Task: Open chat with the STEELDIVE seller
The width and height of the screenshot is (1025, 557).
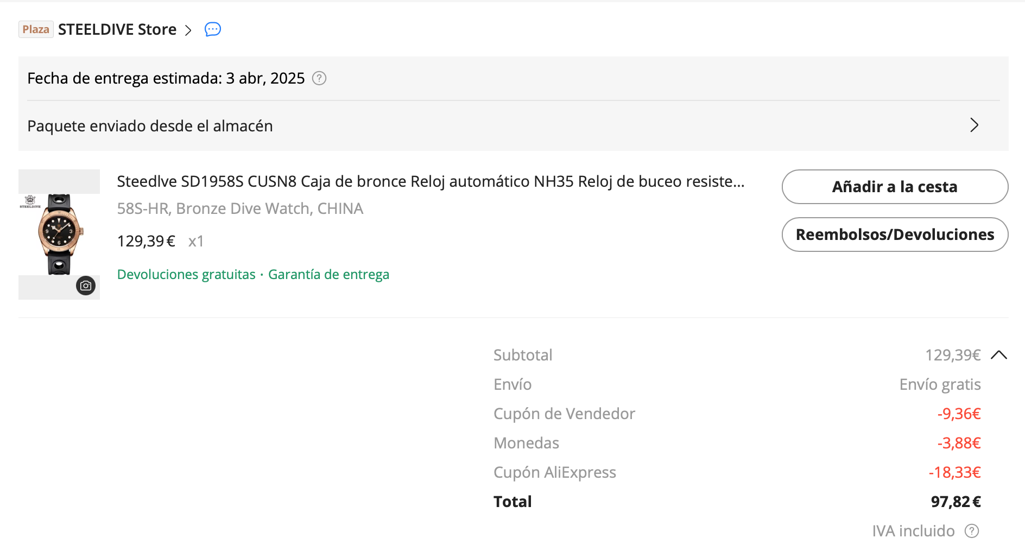Action: coord(213,29)
